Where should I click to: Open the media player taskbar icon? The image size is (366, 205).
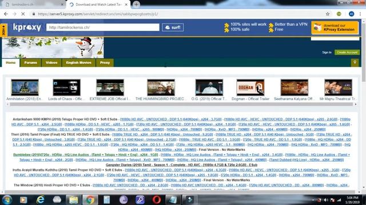pos(23,200)
